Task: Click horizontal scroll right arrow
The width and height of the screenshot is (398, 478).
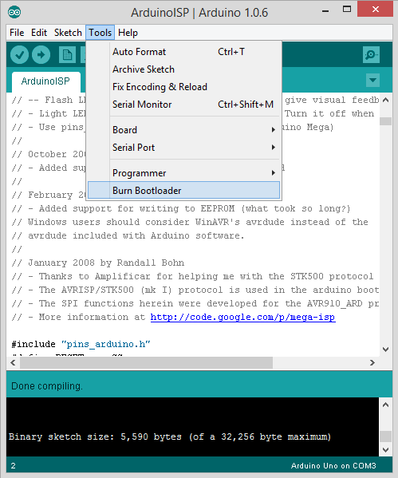Action: 372,363
